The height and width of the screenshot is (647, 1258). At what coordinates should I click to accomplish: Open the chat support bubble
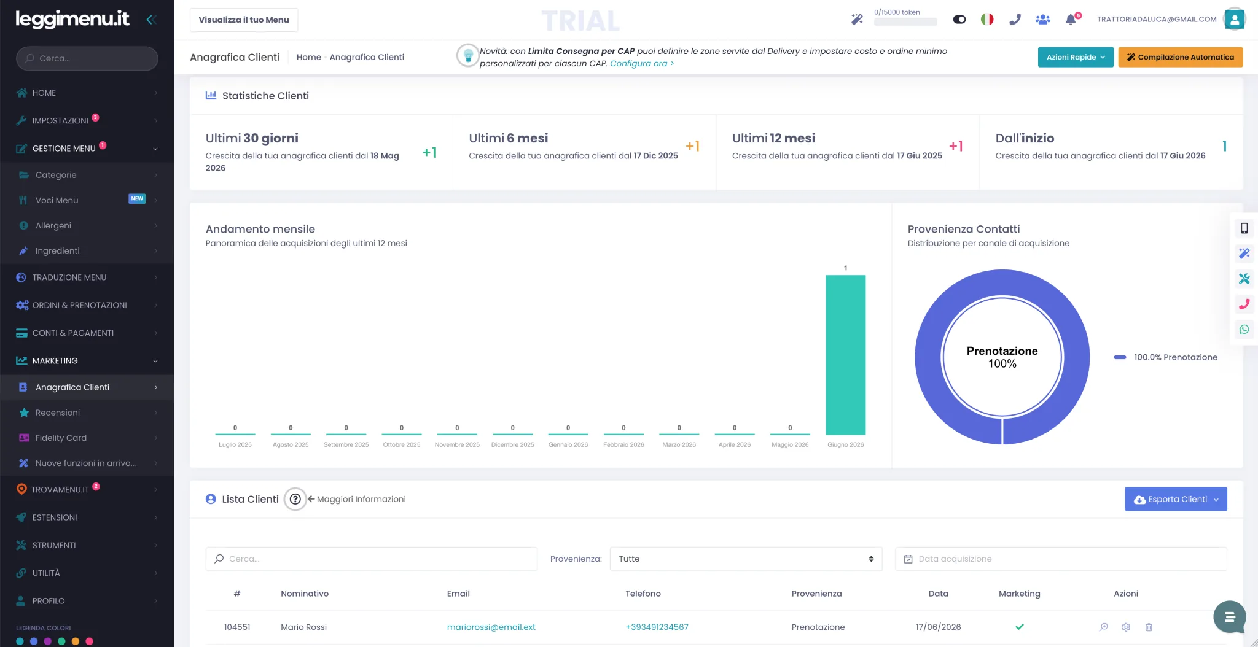(x=1229, y=617)
